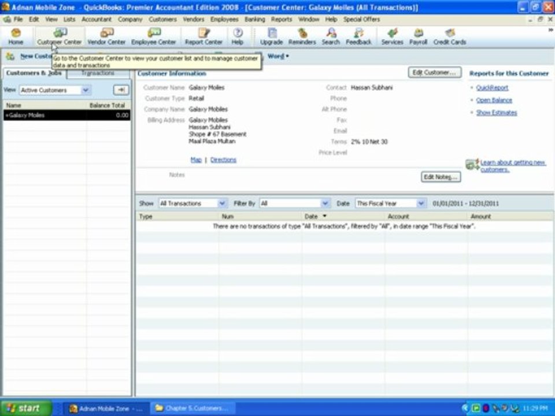Click the Balance Total column header
The width and height of the screenshot is (555, 416).
coord(108,105)
